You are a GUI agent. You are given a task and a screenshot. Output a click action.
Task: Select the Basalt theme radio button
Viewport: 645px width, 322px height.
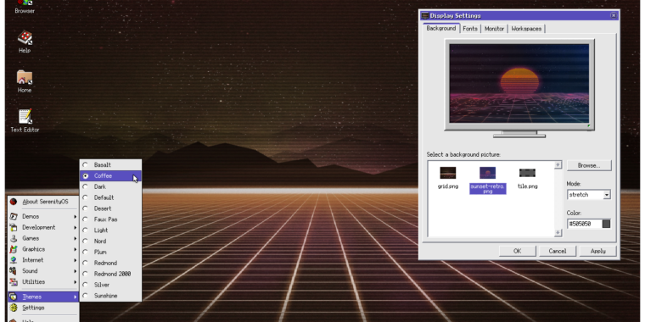[86, 164]
